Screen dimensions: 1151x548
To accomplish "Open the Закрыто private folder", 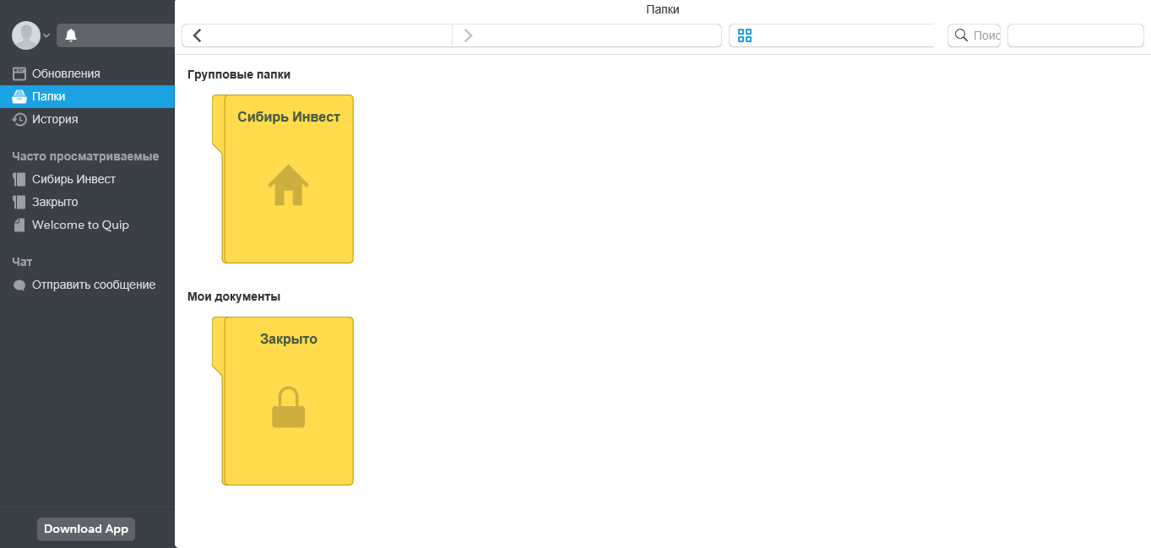I will pyautogui.click(x=283, y=401).
